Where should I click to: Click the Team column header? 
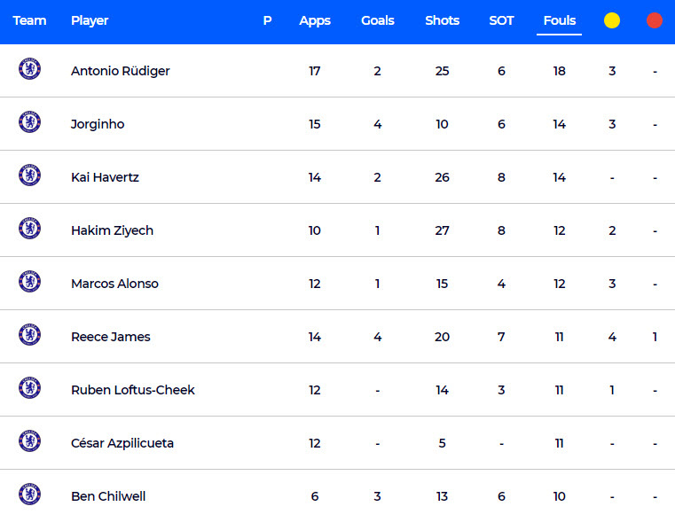tap(29, 20)
